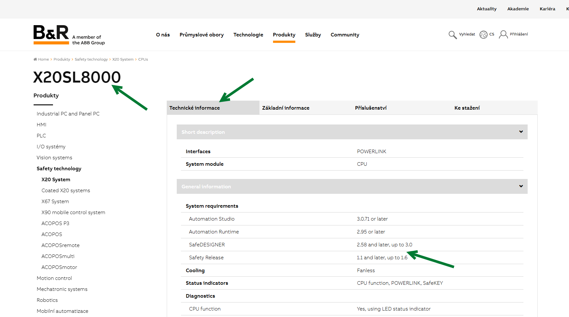This screenshot has width=569, height=317.
Task: Click the globe language selector icon
Action: (x=483, y=35)
